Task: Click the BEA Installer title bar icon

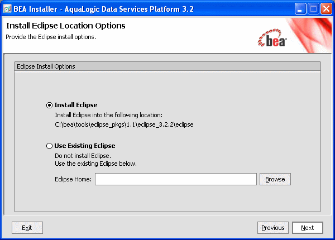Action: (7, 9)
